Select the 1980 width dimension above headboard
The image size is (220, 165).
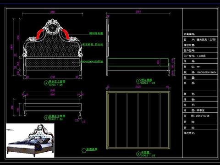[52, 12]
